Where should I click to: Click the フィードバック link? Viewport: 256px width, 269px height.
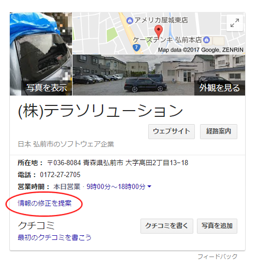218,257
